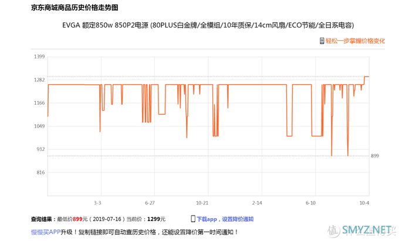Click the 2-14 date axis label

pyautogui.click(x=257, y=203)
